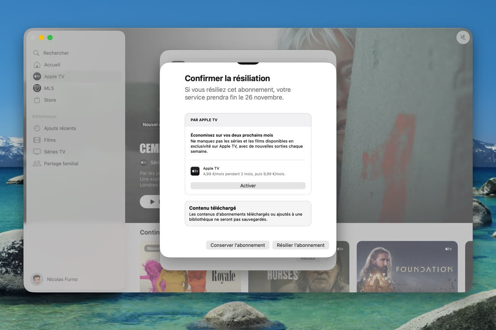
Task: Click the Apple TV app icon in offer
Action: point(195,171)
